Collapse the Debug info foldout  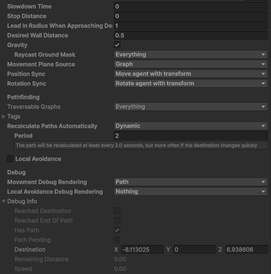[x=3, y=201]
